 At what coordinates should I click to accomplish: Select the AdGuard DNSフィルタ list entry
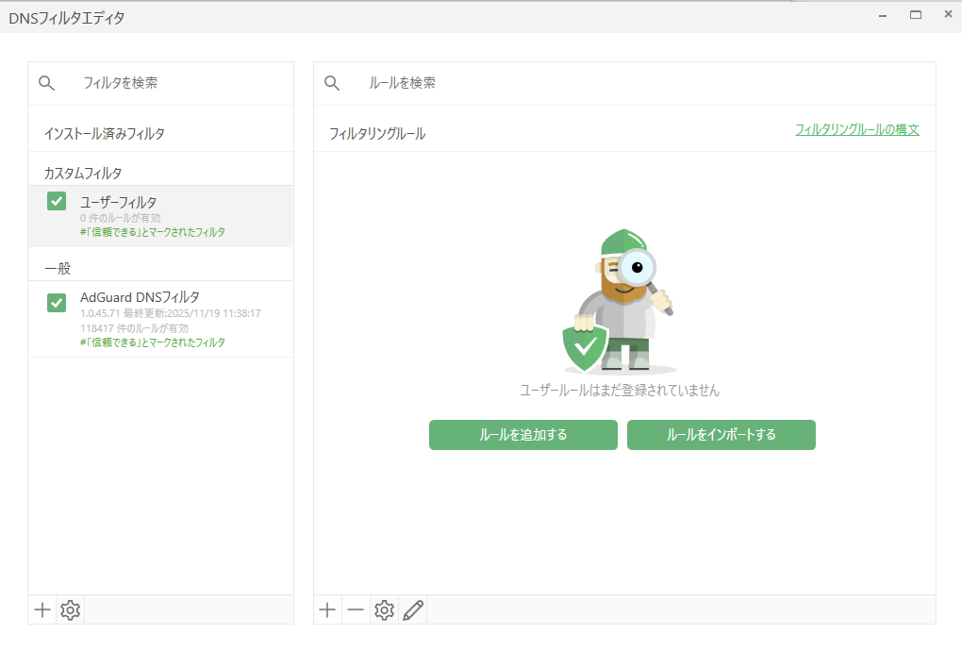170,318
